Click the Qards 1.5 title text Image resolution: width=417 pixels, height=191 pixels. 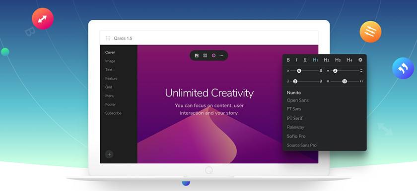pos(123,39)
